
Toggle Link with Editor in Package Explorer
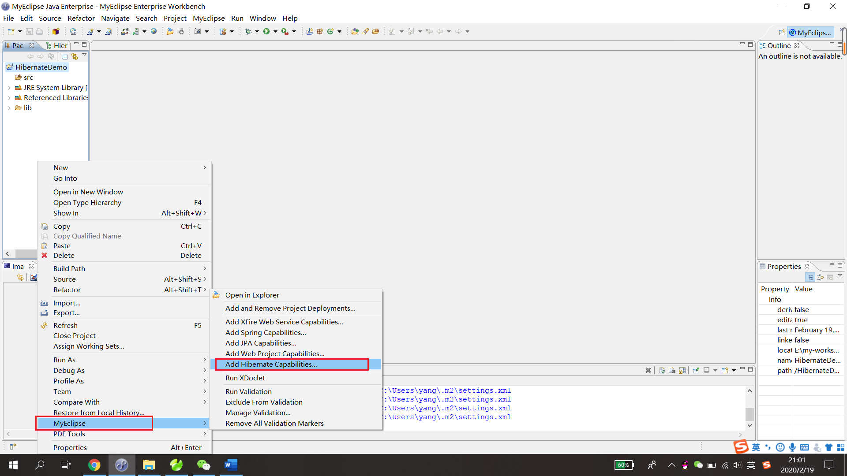75,56
